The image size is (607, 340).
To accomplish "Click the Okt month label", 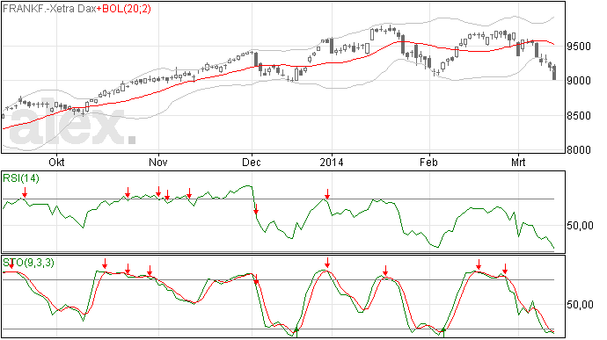I will click(x=56, y=162).
